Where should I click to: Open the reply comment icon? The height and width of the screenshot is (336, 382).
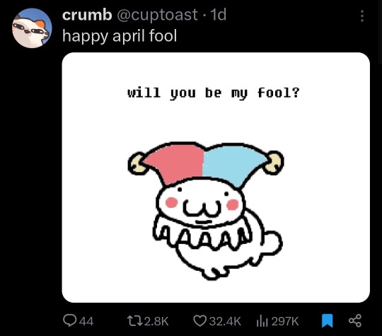(70, 320)
